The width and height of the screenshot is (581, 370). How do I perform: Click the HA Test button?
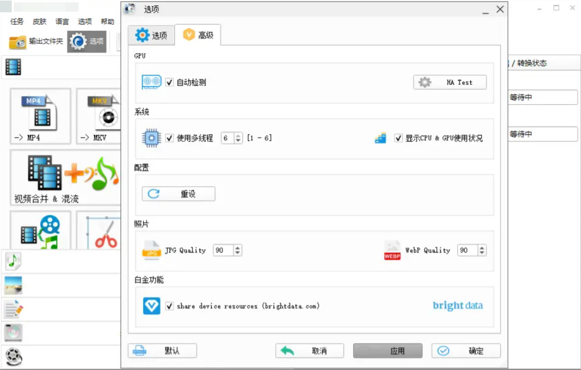pos(450,82)
